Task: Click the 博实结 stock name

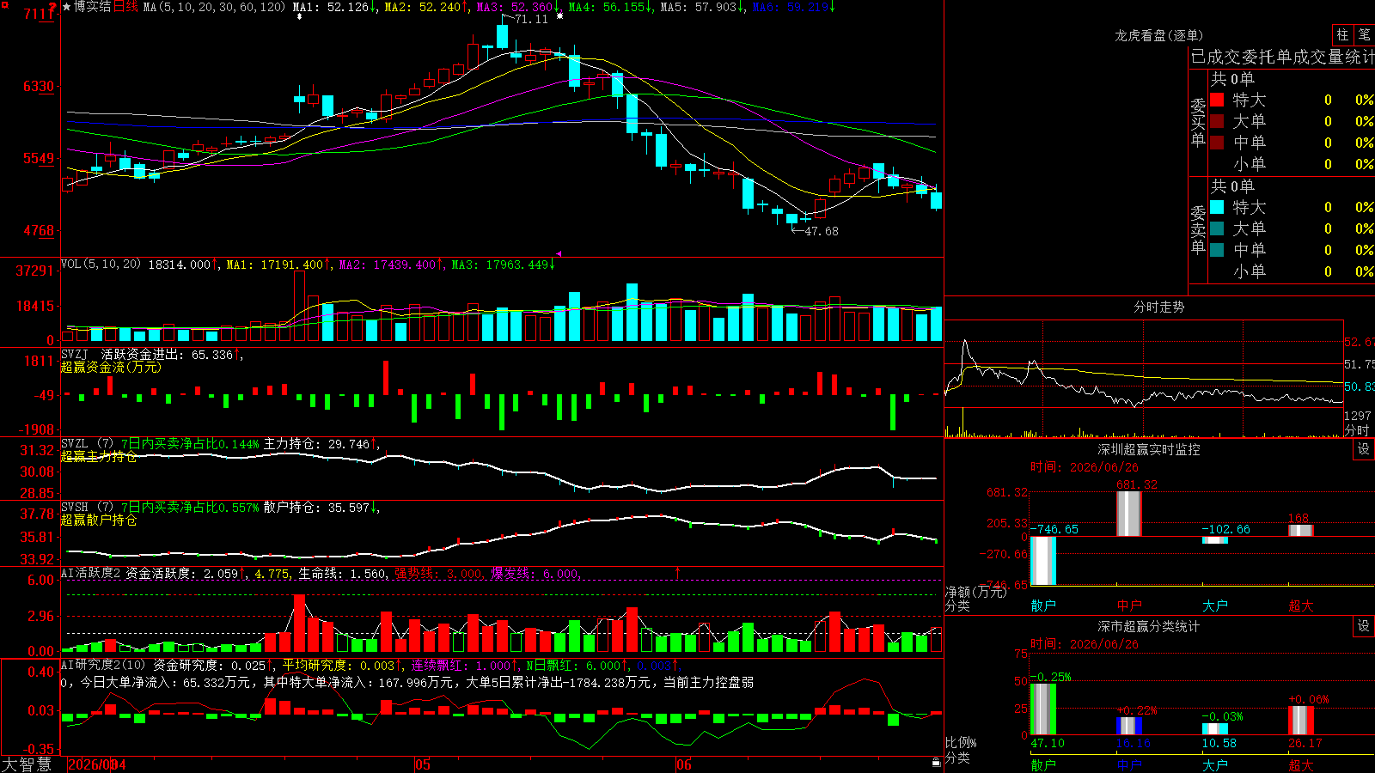Action: 93,7
